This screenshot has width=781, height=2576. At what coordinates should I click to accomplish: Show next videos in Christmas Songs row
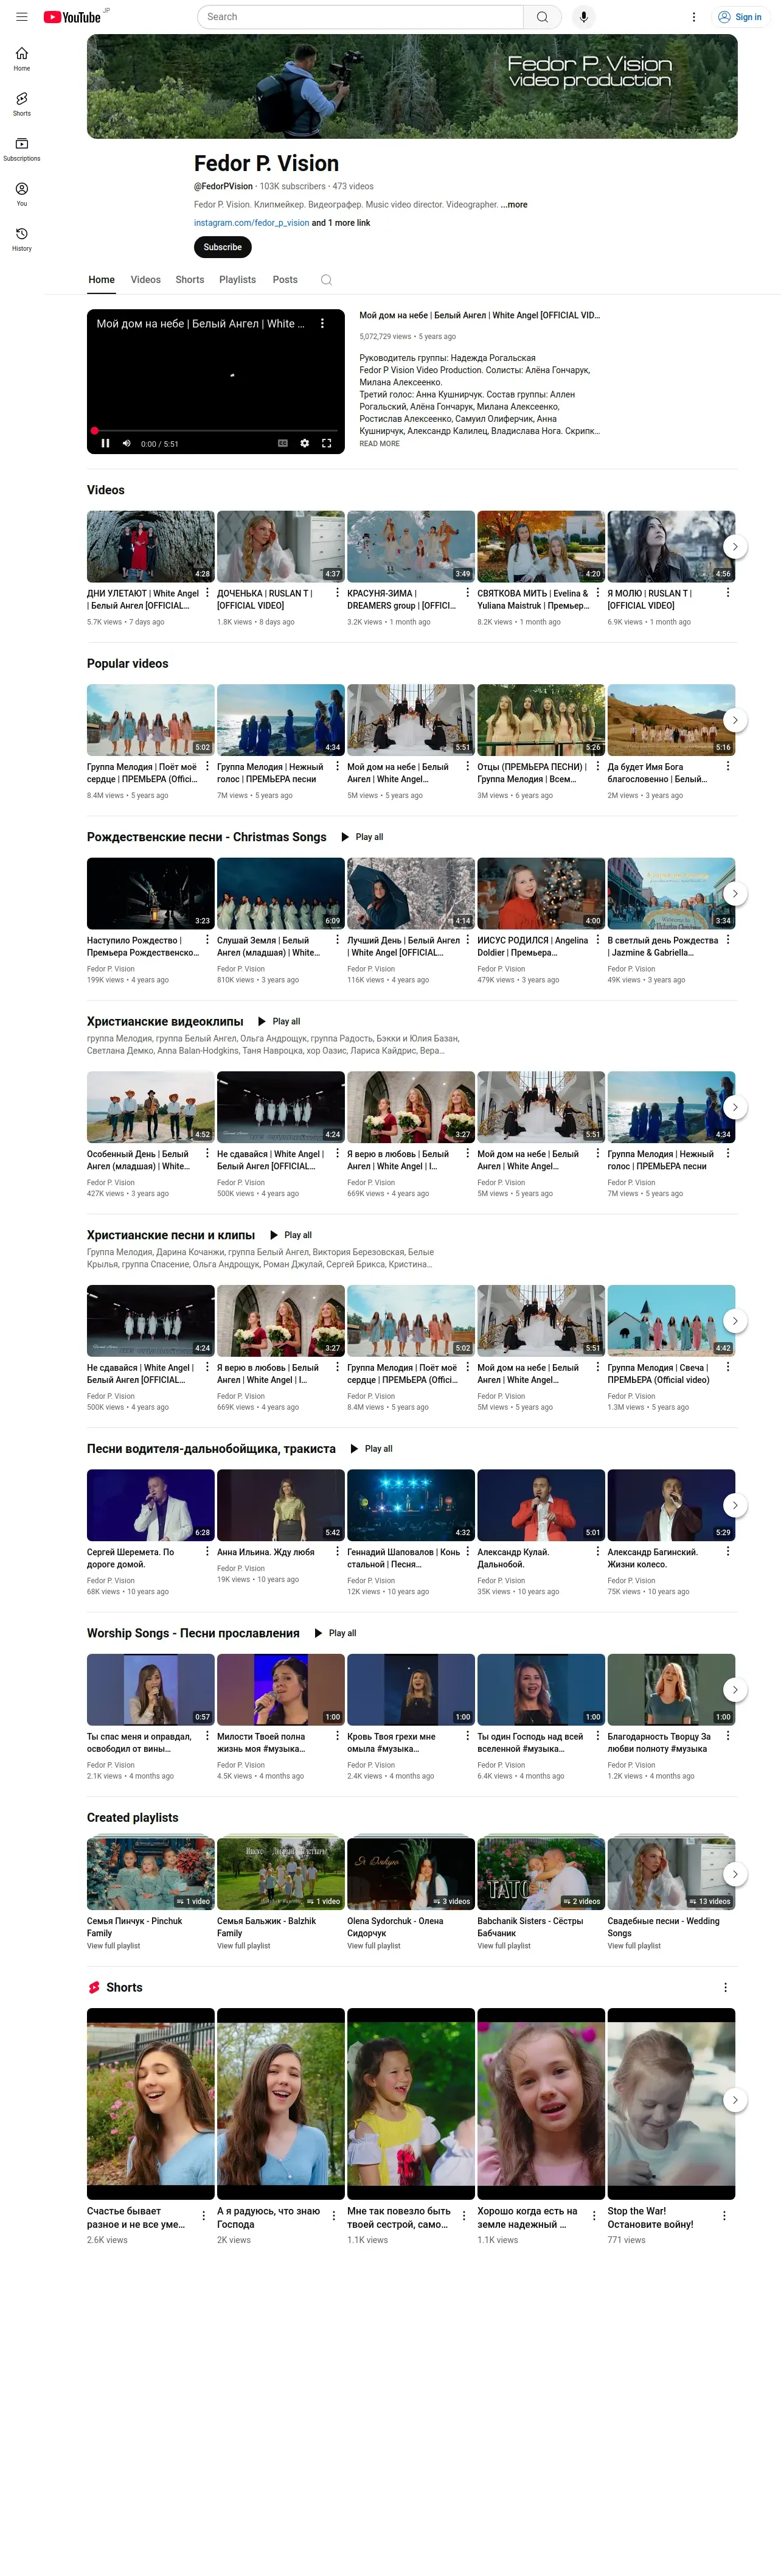point(735,894)
